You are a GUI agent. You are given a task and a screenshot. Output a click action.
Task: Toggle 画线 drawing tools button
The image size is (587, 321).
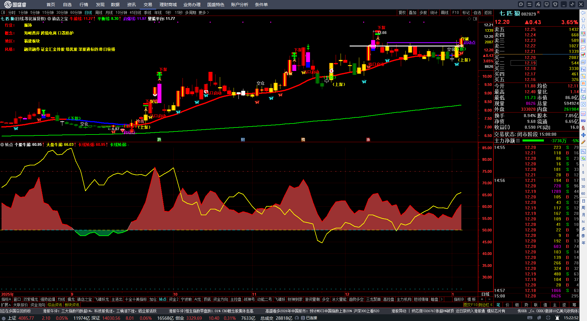[445, 13]
